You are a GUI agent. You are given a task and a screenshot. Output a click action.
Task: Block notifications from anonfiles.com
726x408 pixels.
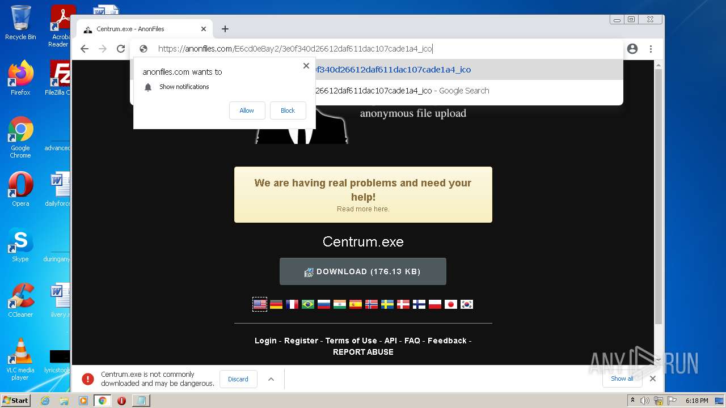(x=288, y=110)
